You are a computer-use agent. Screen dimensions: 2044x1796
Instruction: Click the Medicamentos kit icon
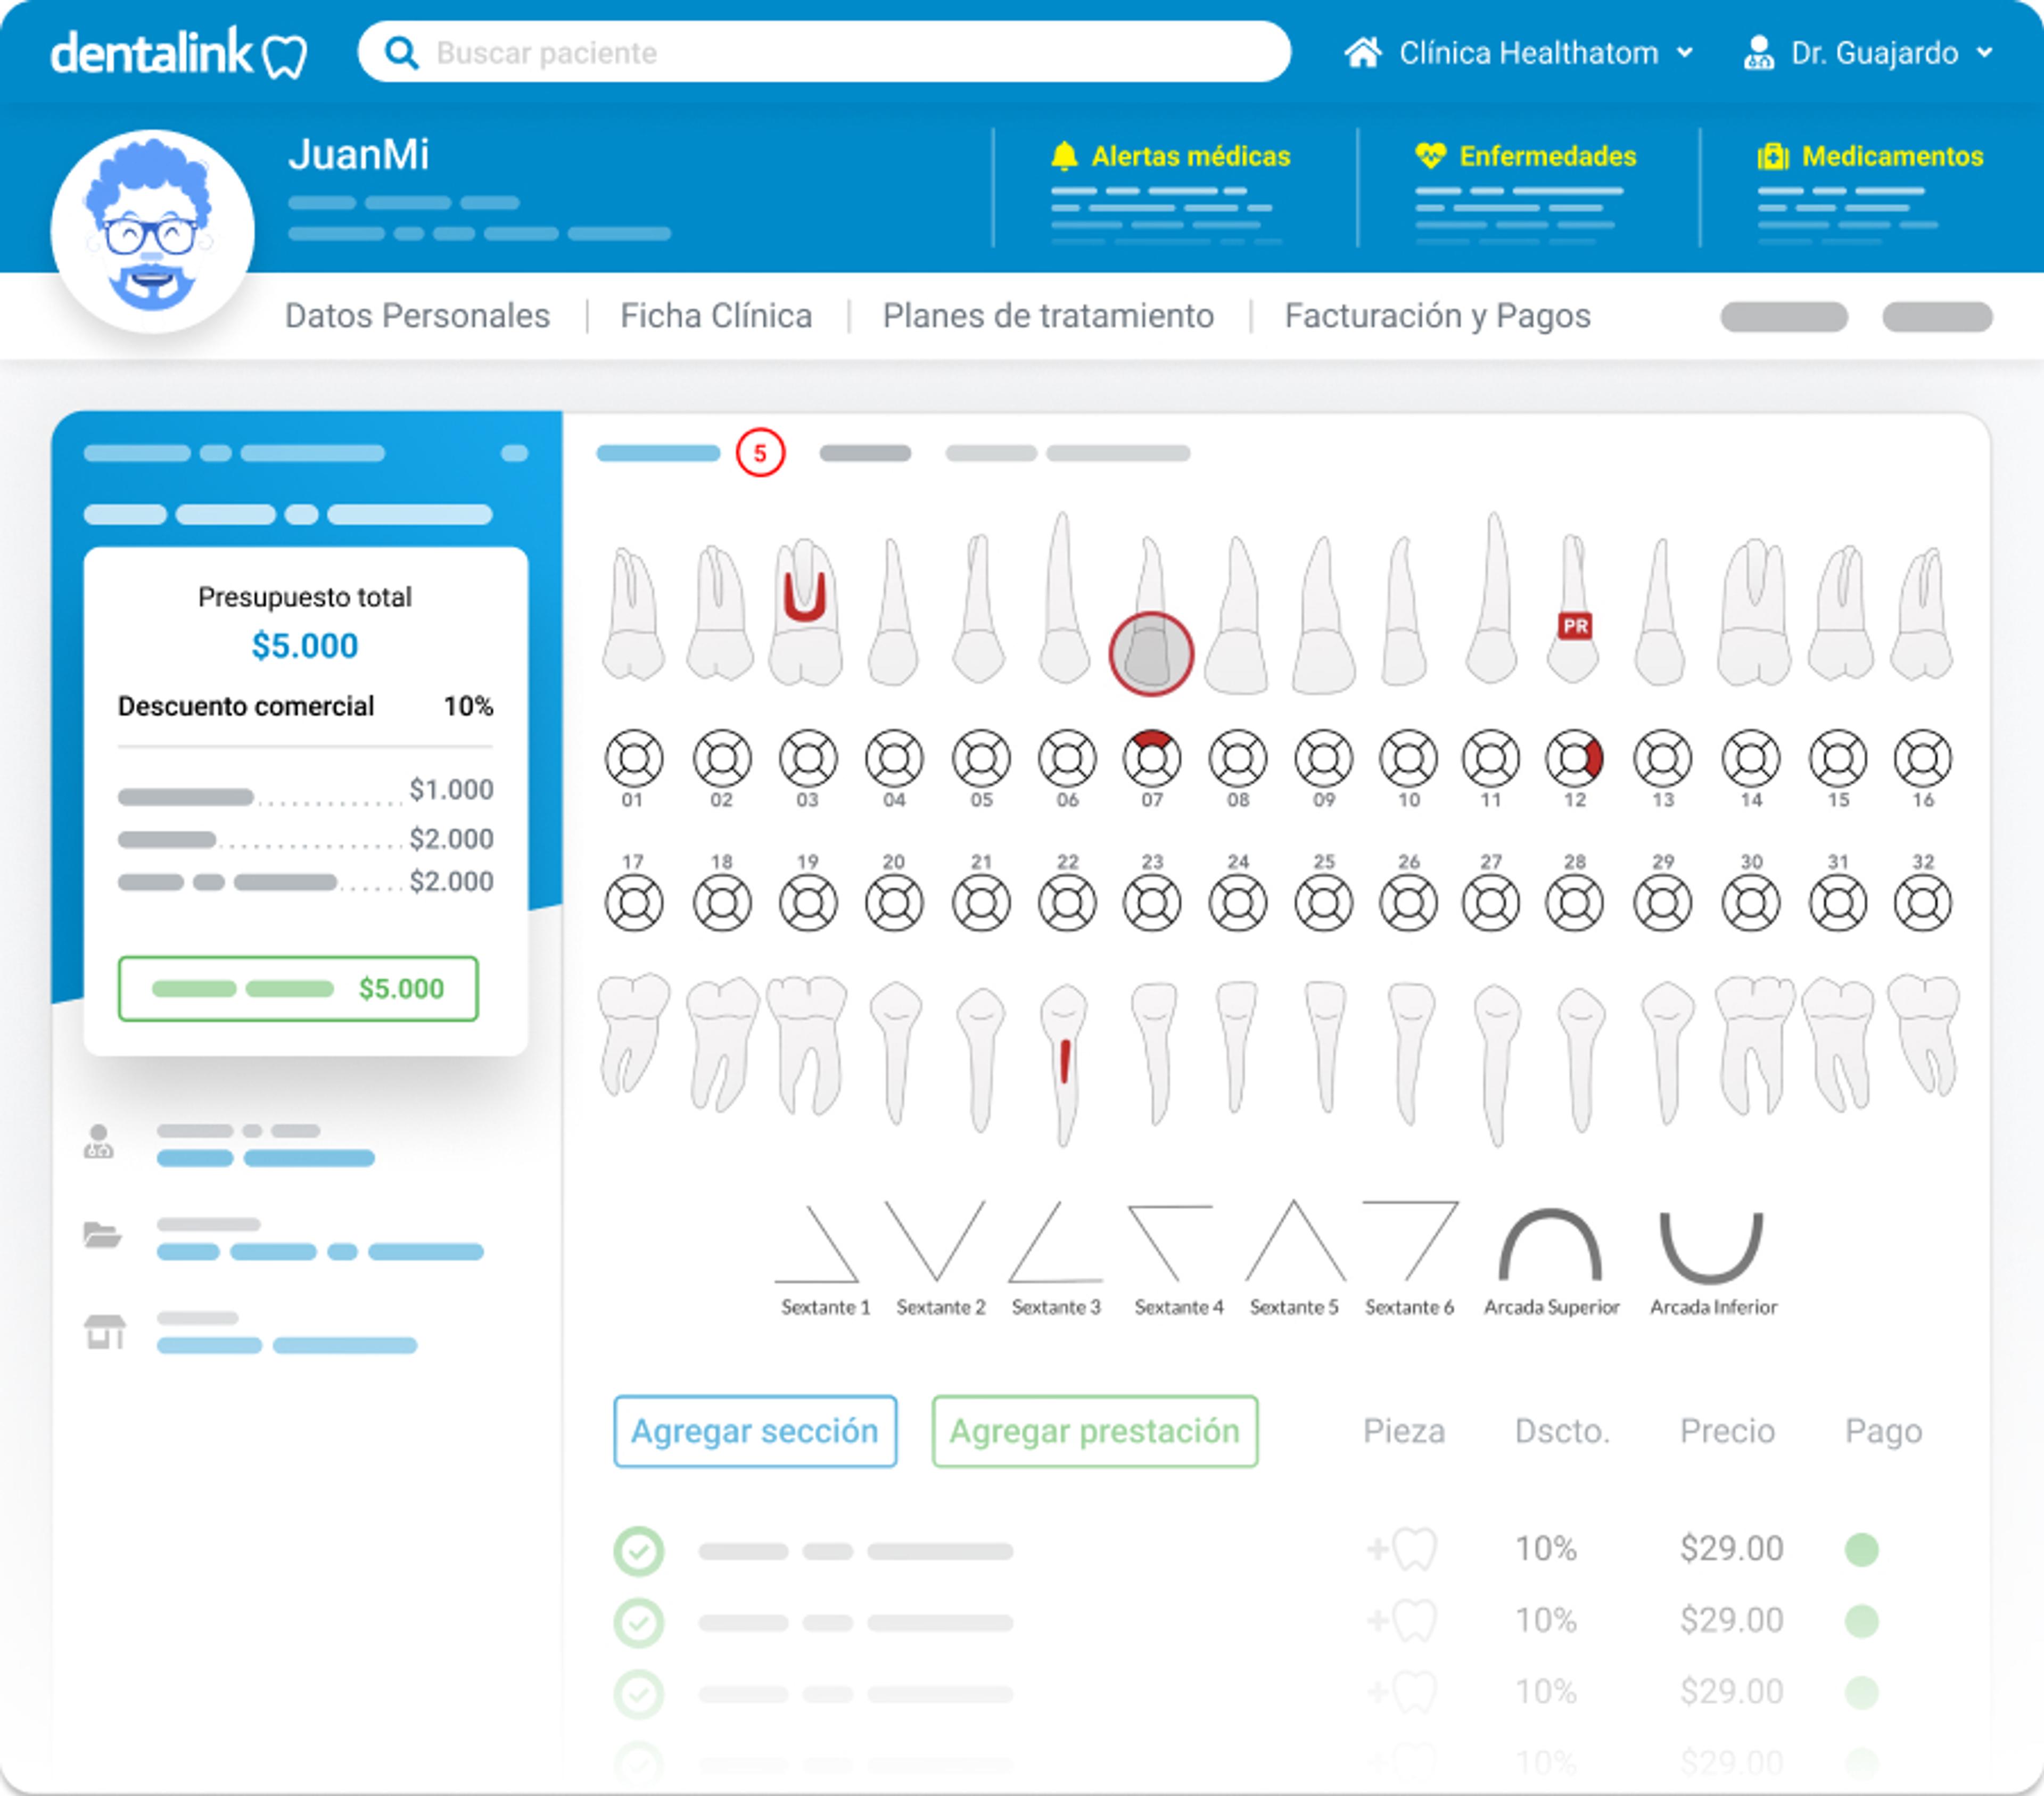pos(1772,156)
